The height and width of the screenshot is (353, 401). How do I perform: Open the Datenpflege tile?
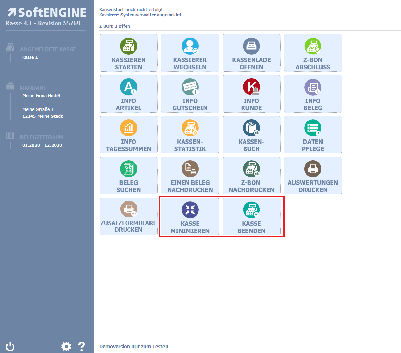pos(313,135)
